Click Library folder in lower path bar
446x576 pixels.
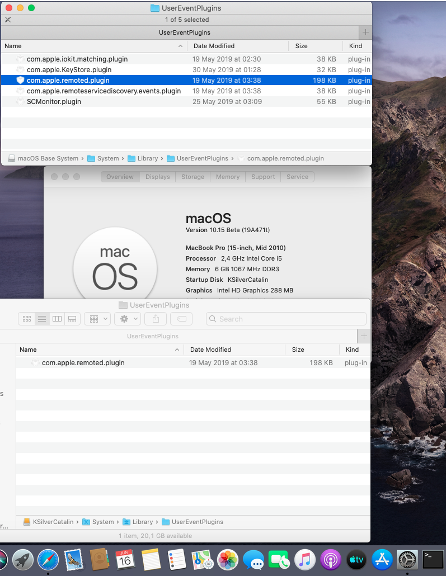[x=138, y=522]
